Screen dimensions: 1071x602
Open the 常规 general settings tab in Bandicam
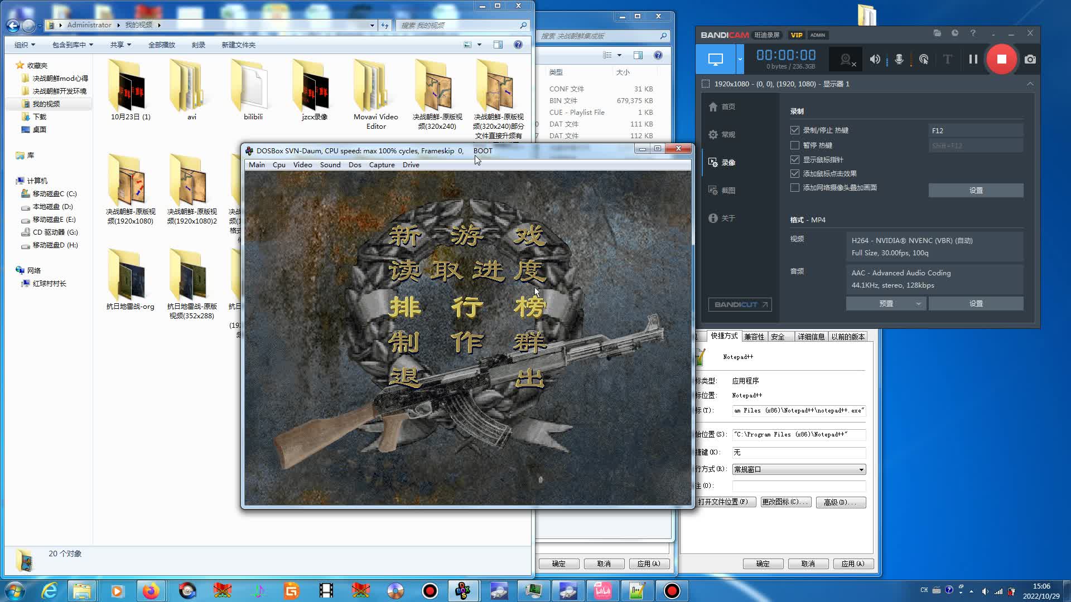click(722, 135)
